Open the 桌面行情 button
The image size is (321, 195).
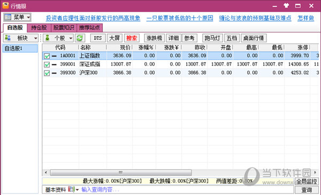pos(254,38)
